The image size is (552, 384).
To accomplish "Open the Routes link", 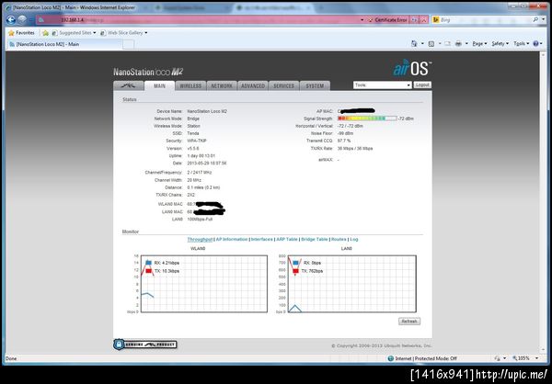I will [x=339, y=239].
